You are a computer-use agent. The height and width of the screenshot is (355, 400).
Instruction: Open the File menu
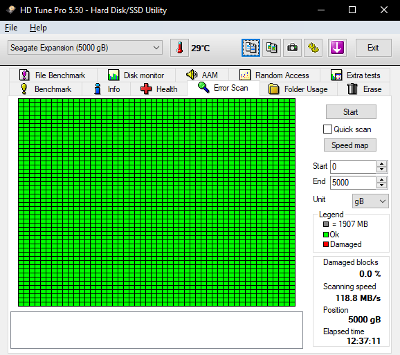[11, 28]
